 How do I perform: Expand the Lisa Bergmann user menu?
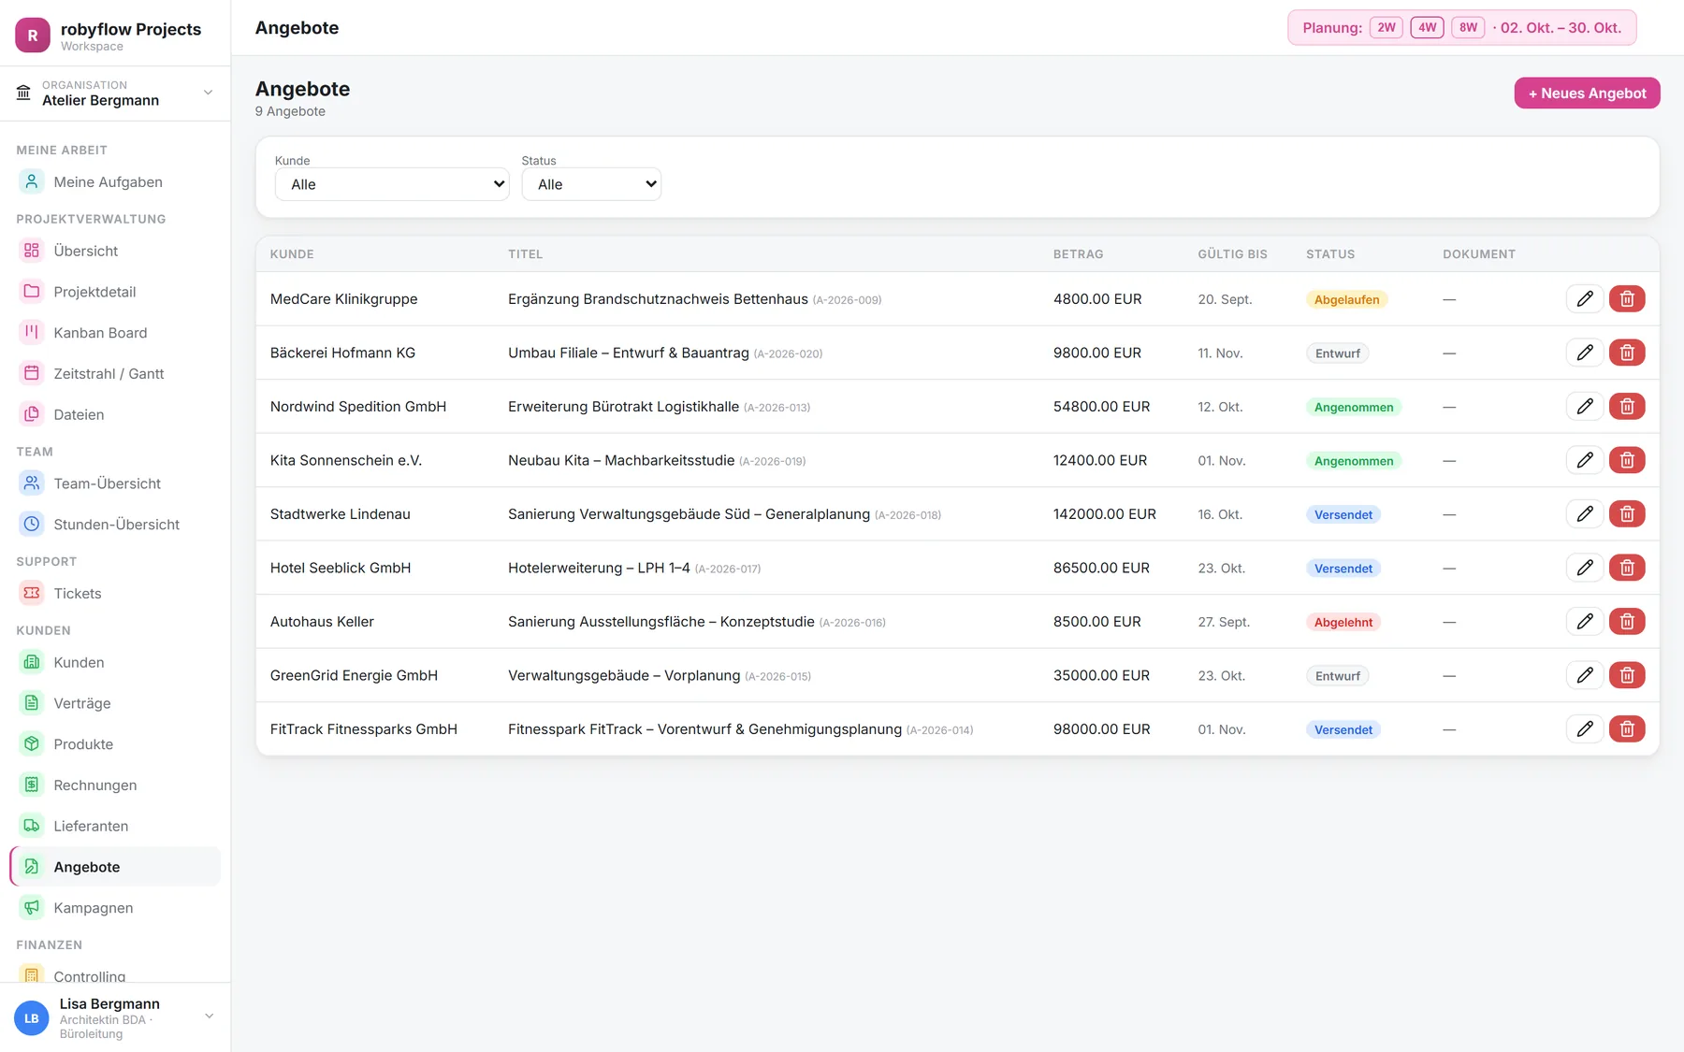pyautogui.click(x=115, y=1017)
